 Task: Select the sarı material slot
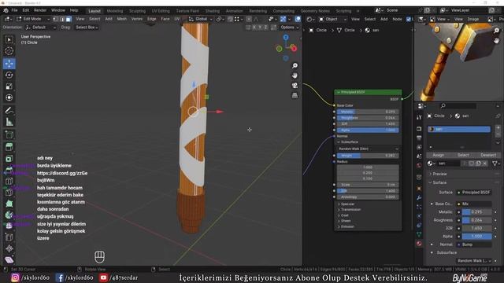pyautogui.click(x=459, y=129)
